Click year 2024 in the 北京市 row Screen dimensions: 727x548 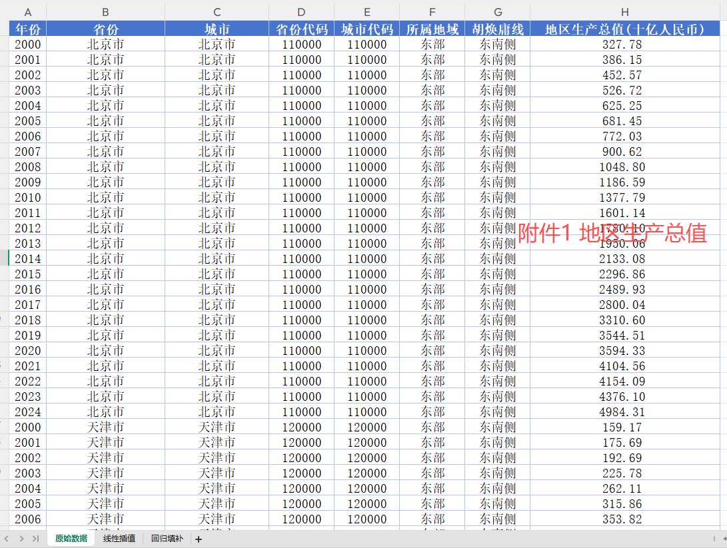28,411
